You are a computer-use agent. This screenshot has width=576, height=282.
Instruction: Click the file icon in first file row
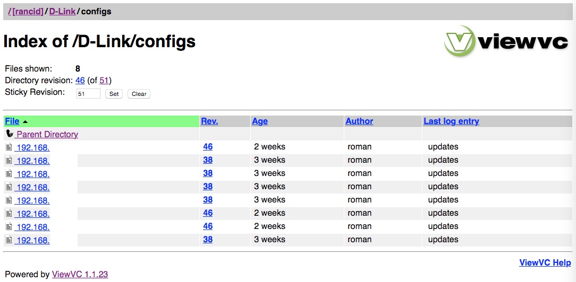coord(9,147)
